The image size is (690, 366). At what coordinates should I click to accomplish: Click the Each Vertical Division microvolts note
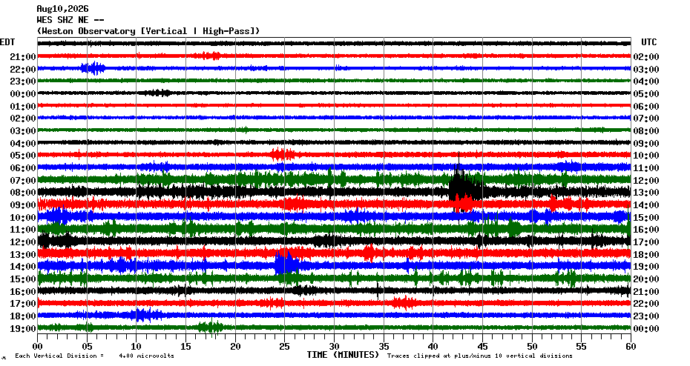[95, 356]
